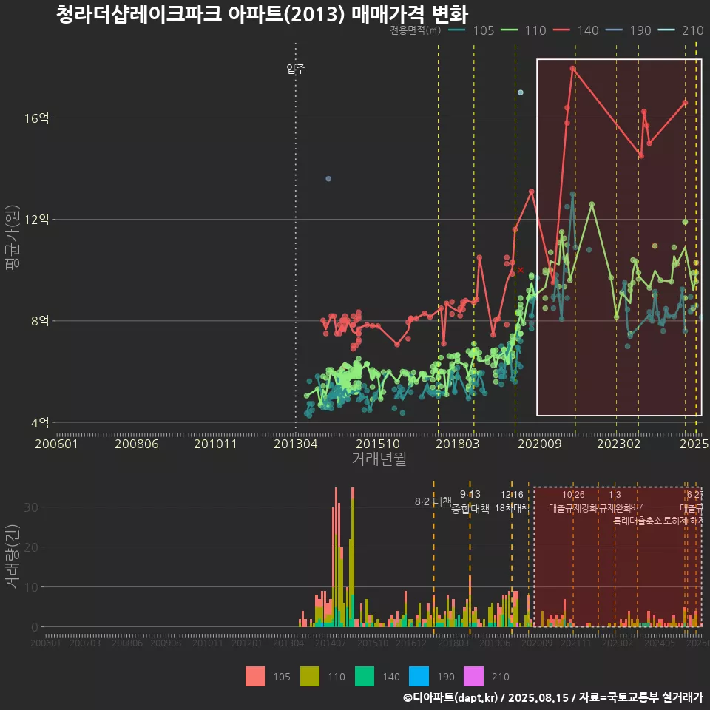Select the pink 105 square in the bar legend
The width and height of the screenshot is (710, 710).
[255, 677]
